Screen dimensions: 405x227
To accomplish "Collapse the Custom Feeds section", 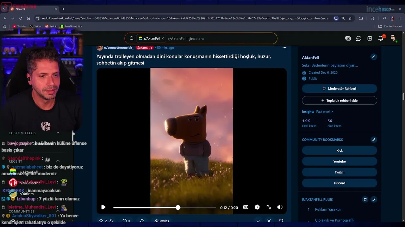I will [x=58, y=133].
